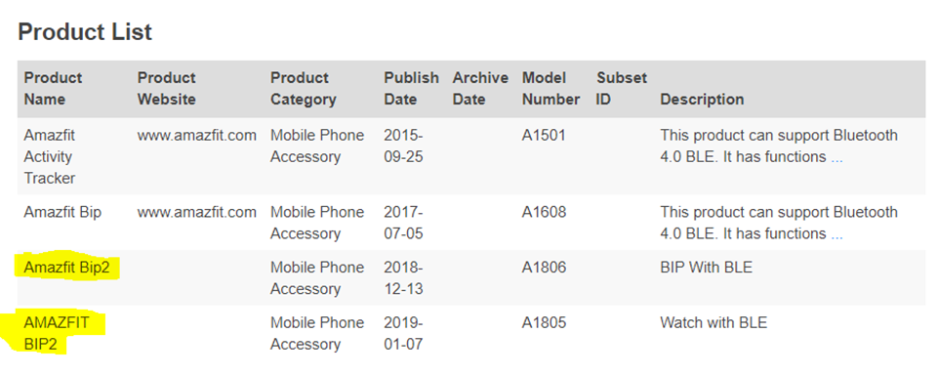This screenshot has width=937, height=375.
Task: Click the Product Category column header
Action: [x=304, y=89]
